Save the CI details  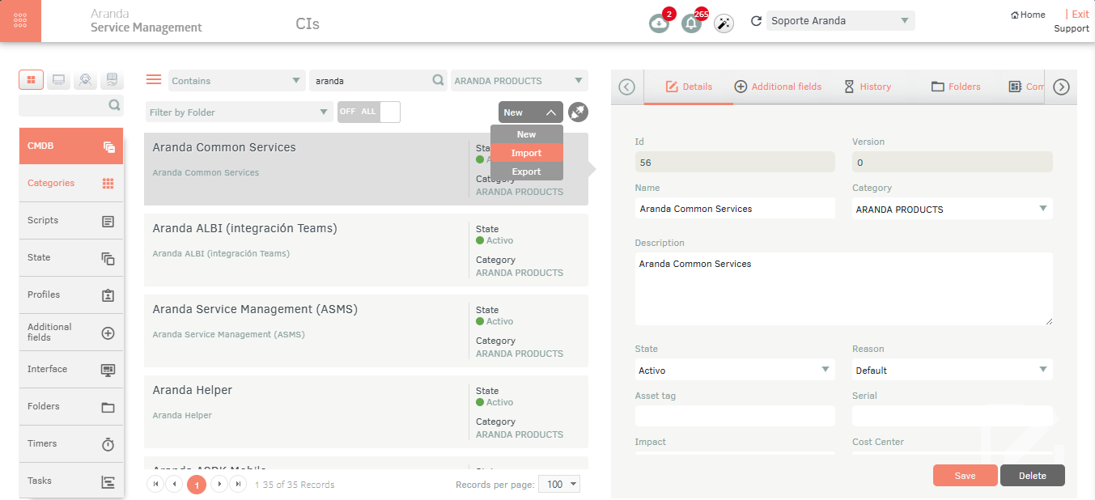click(x=966, y=476)
